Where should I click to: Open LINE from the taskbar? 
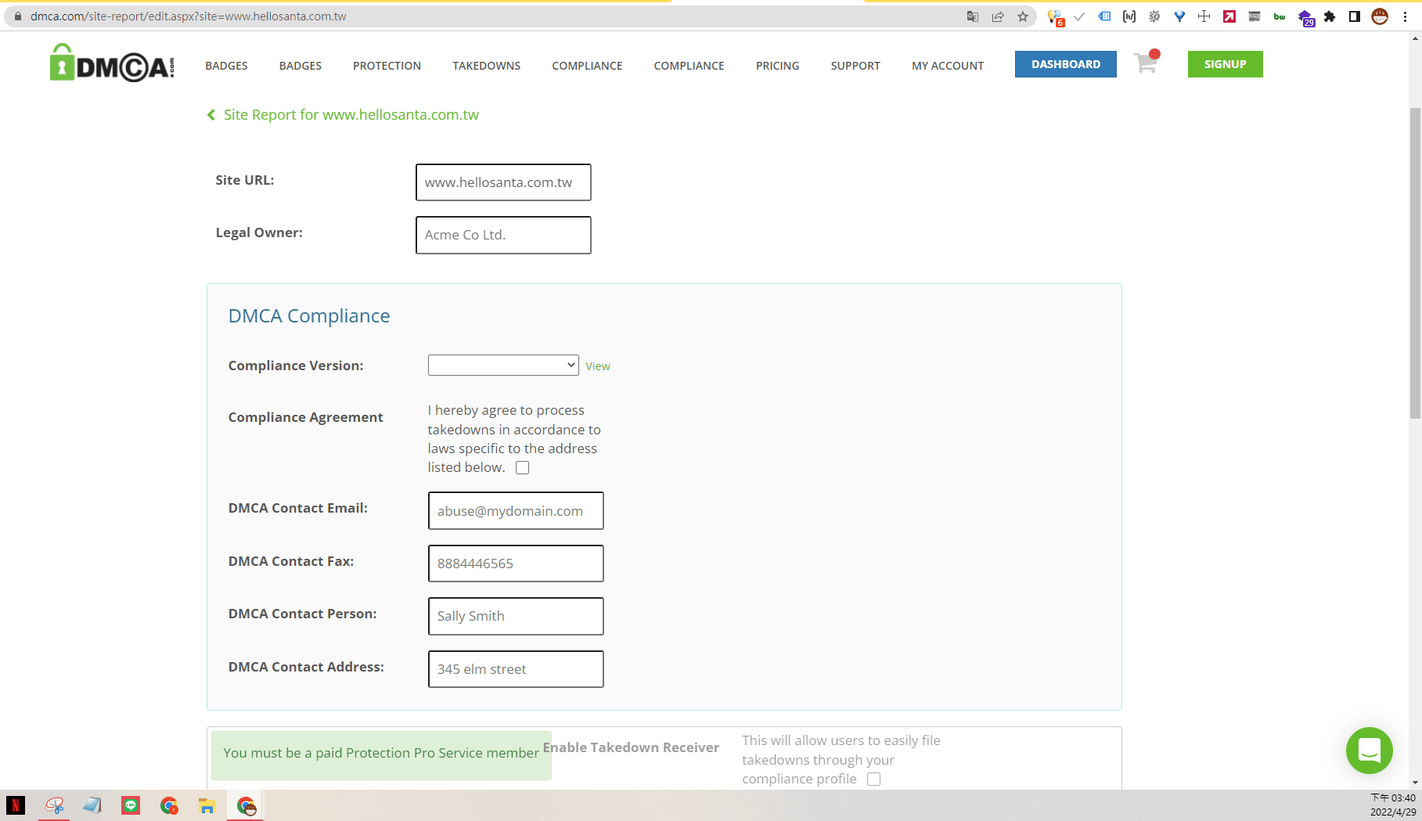point(131,805)
